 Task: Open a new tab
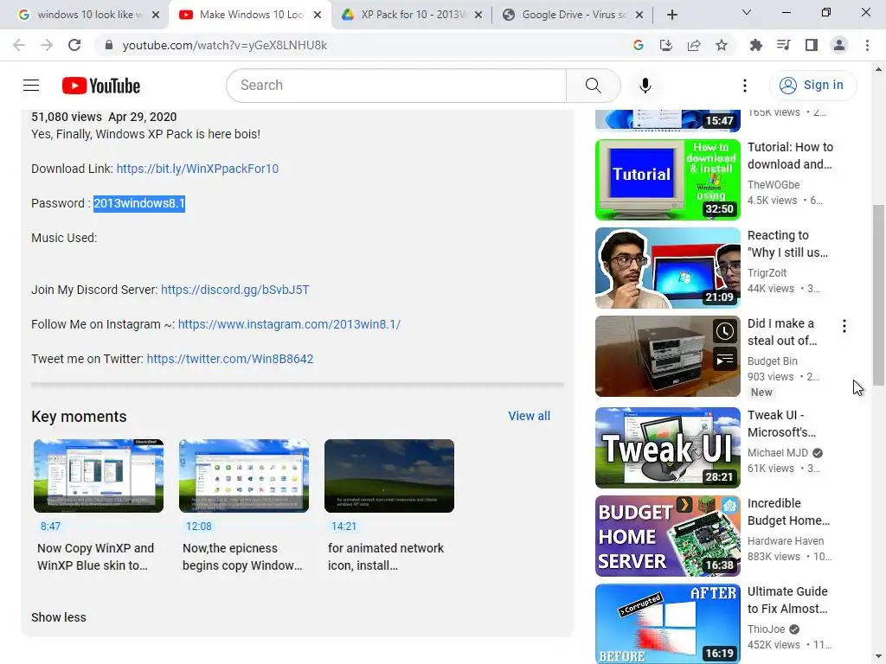click(x=671, y=16)
